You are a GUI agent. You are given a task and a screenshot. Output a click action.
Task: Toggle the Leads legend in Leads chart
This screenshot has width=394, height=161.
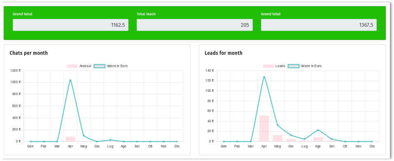point(274,66)
